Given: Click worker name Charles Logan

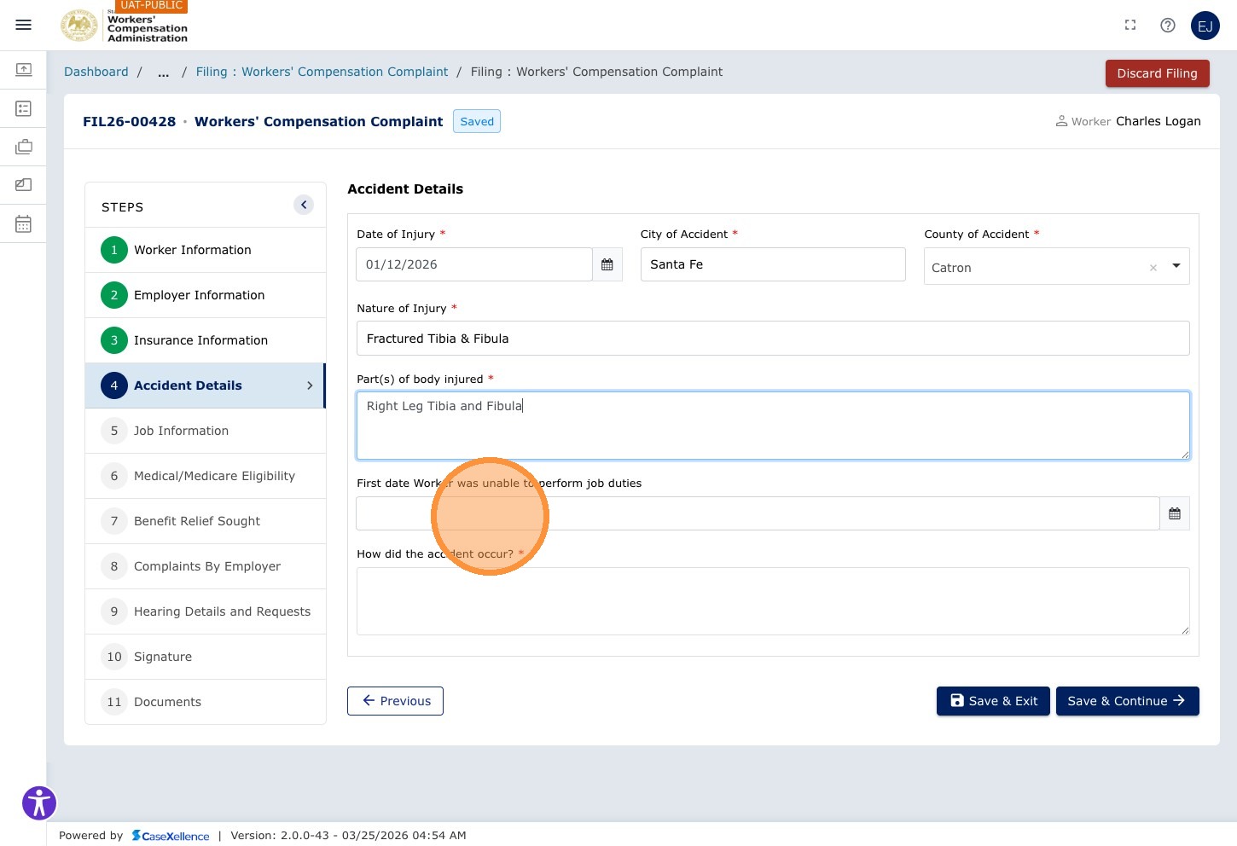Looking at the screenshot, I should [1159, 121].
